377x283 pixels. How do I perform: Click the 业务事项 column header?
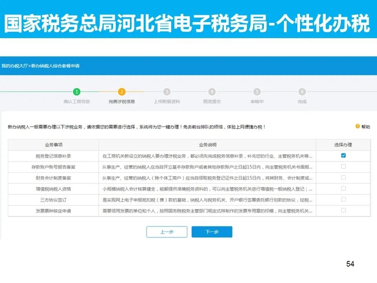pos(54,145)
